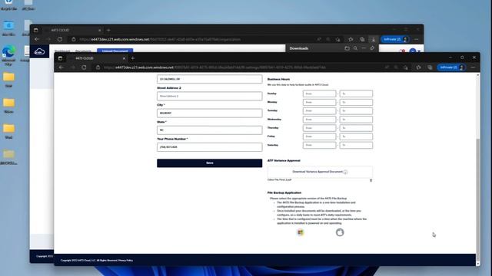
Task: Focus the Street Address 2 field
Action: [x=210, y=96]
